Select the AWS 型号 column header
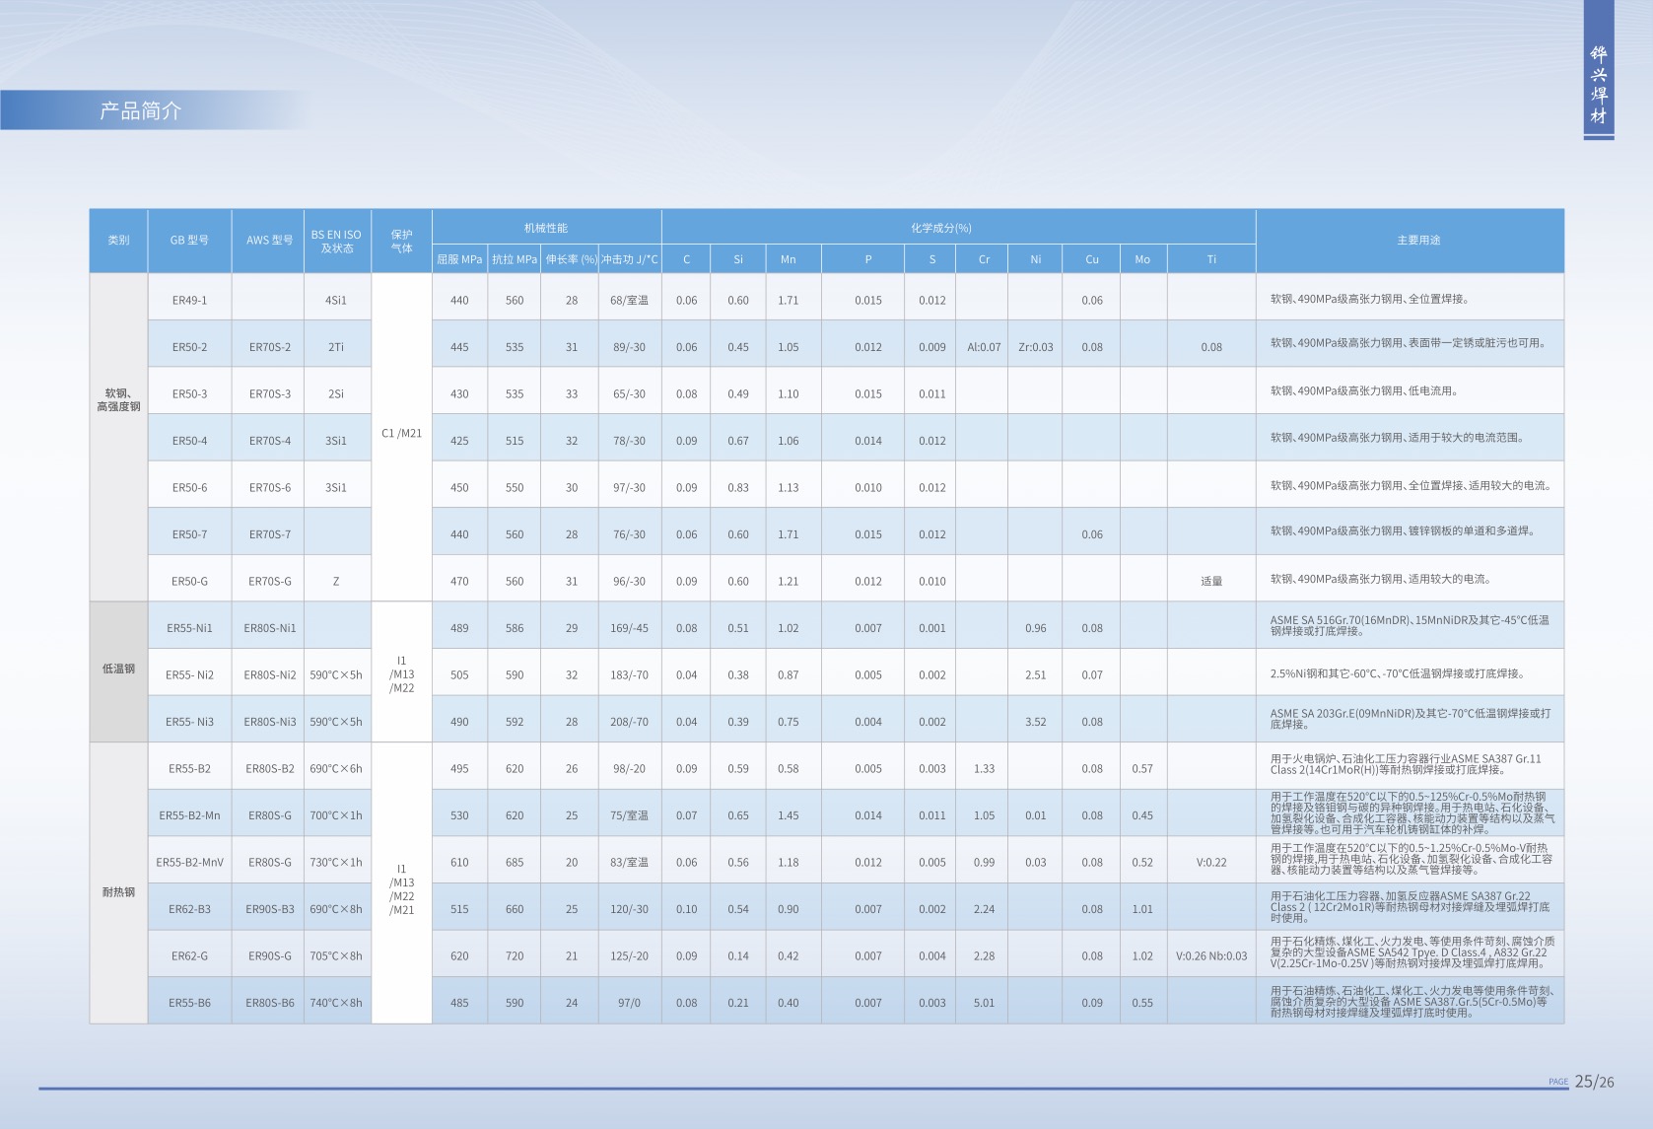Viewport: 1653px width, 1129px height. coord(269,241)
